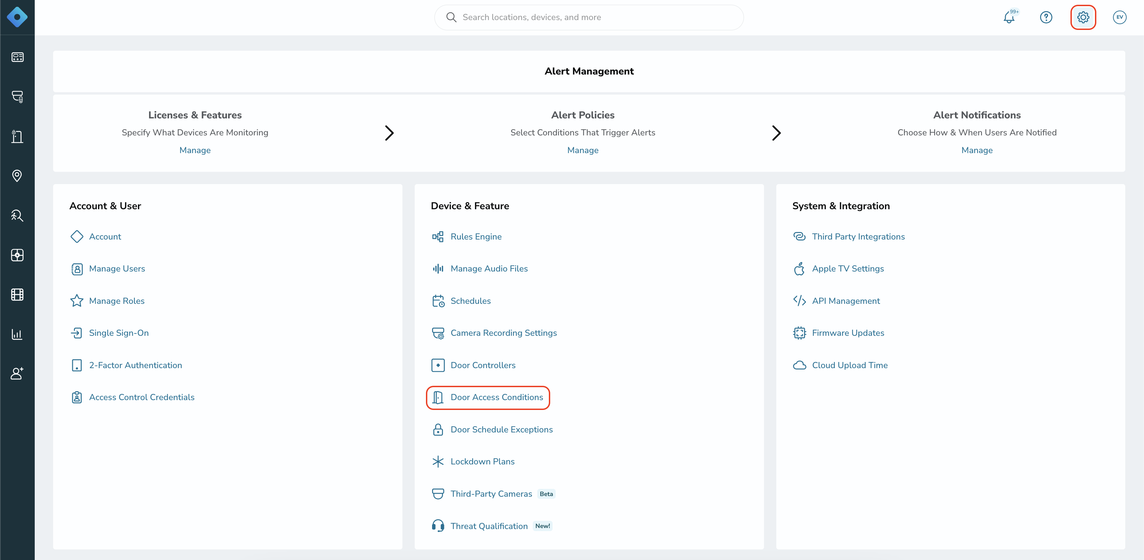
Task: Open Access Control Credentials
Action: click(x=142, y=397)
